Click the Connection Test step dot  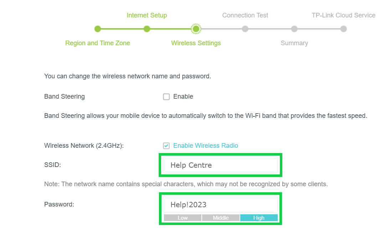point(245,29)
